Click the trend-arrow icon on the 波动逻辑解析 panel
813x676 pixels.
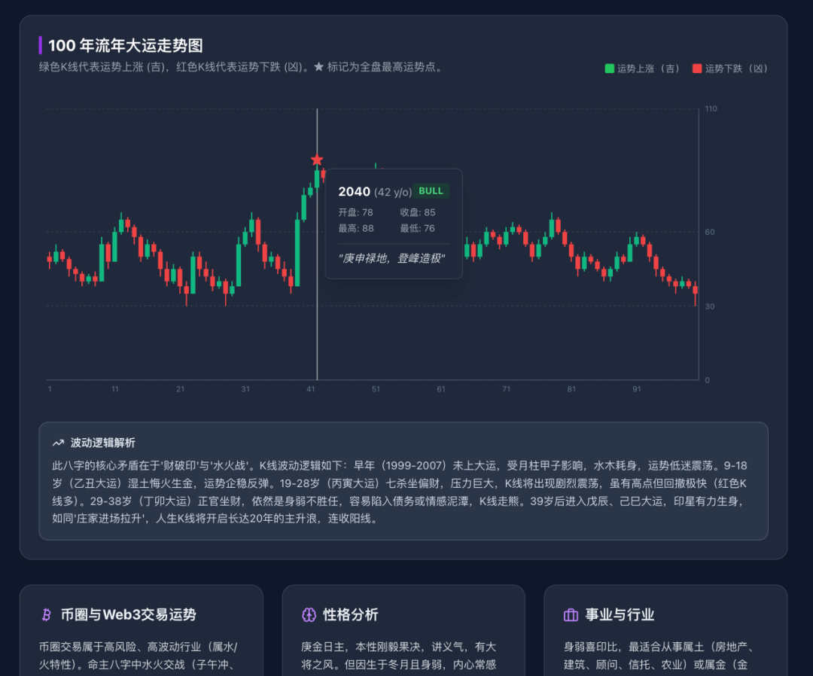point(57,443)
